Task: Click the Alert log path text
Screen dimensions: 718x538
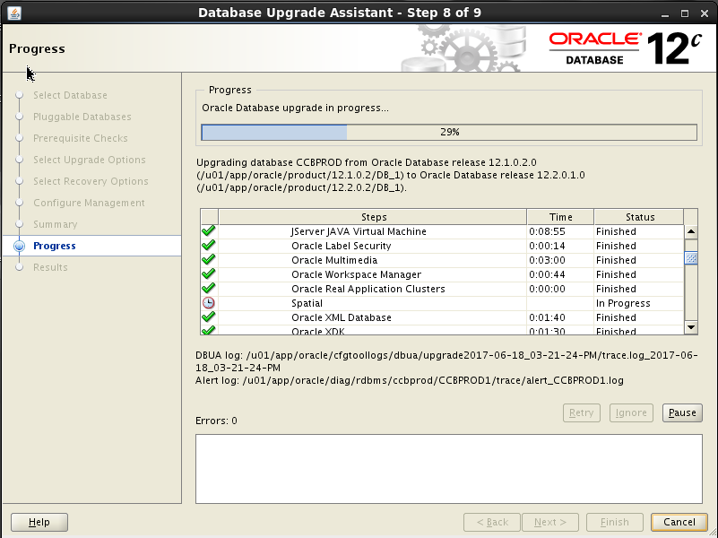Action: tap(410, 380)
